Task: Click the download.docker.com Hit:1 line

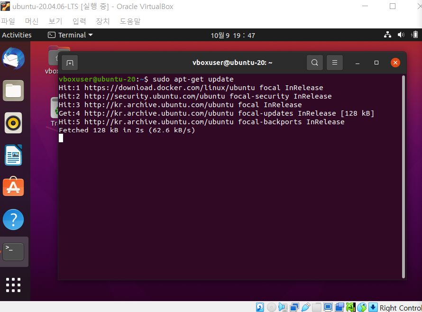Action: 191,88
